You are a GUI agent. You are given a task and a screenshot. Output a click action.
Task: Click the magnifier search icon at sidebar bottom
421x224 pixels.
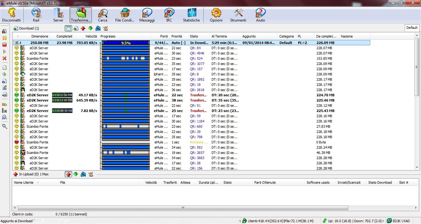coord(5,126)
